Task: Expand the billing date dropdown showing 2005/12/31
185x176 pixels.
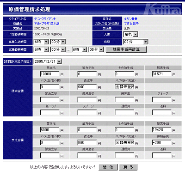Action: [x=48, y=61]
